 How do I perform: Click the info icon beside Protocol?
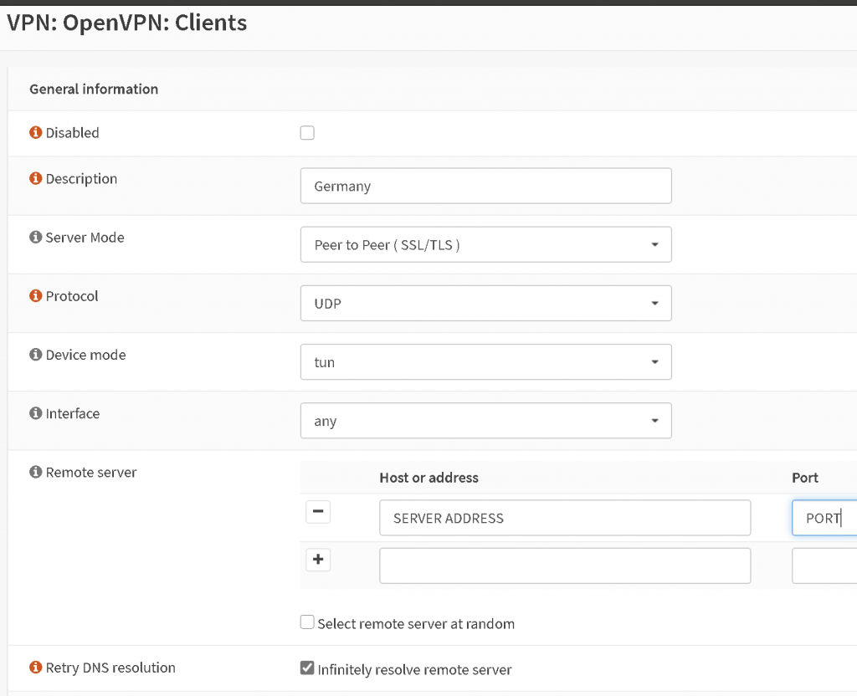[34, 296]
